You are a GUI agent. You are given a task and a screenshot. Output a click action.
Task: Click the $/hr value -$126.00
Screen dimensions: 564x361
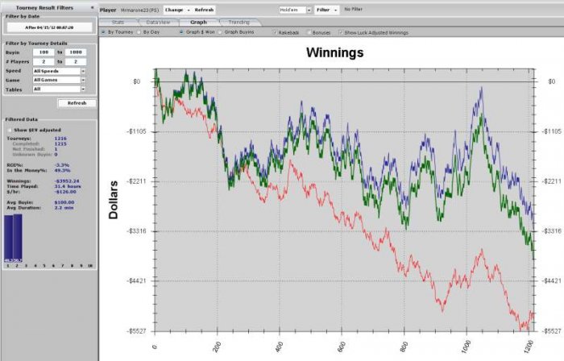[65, 192]
